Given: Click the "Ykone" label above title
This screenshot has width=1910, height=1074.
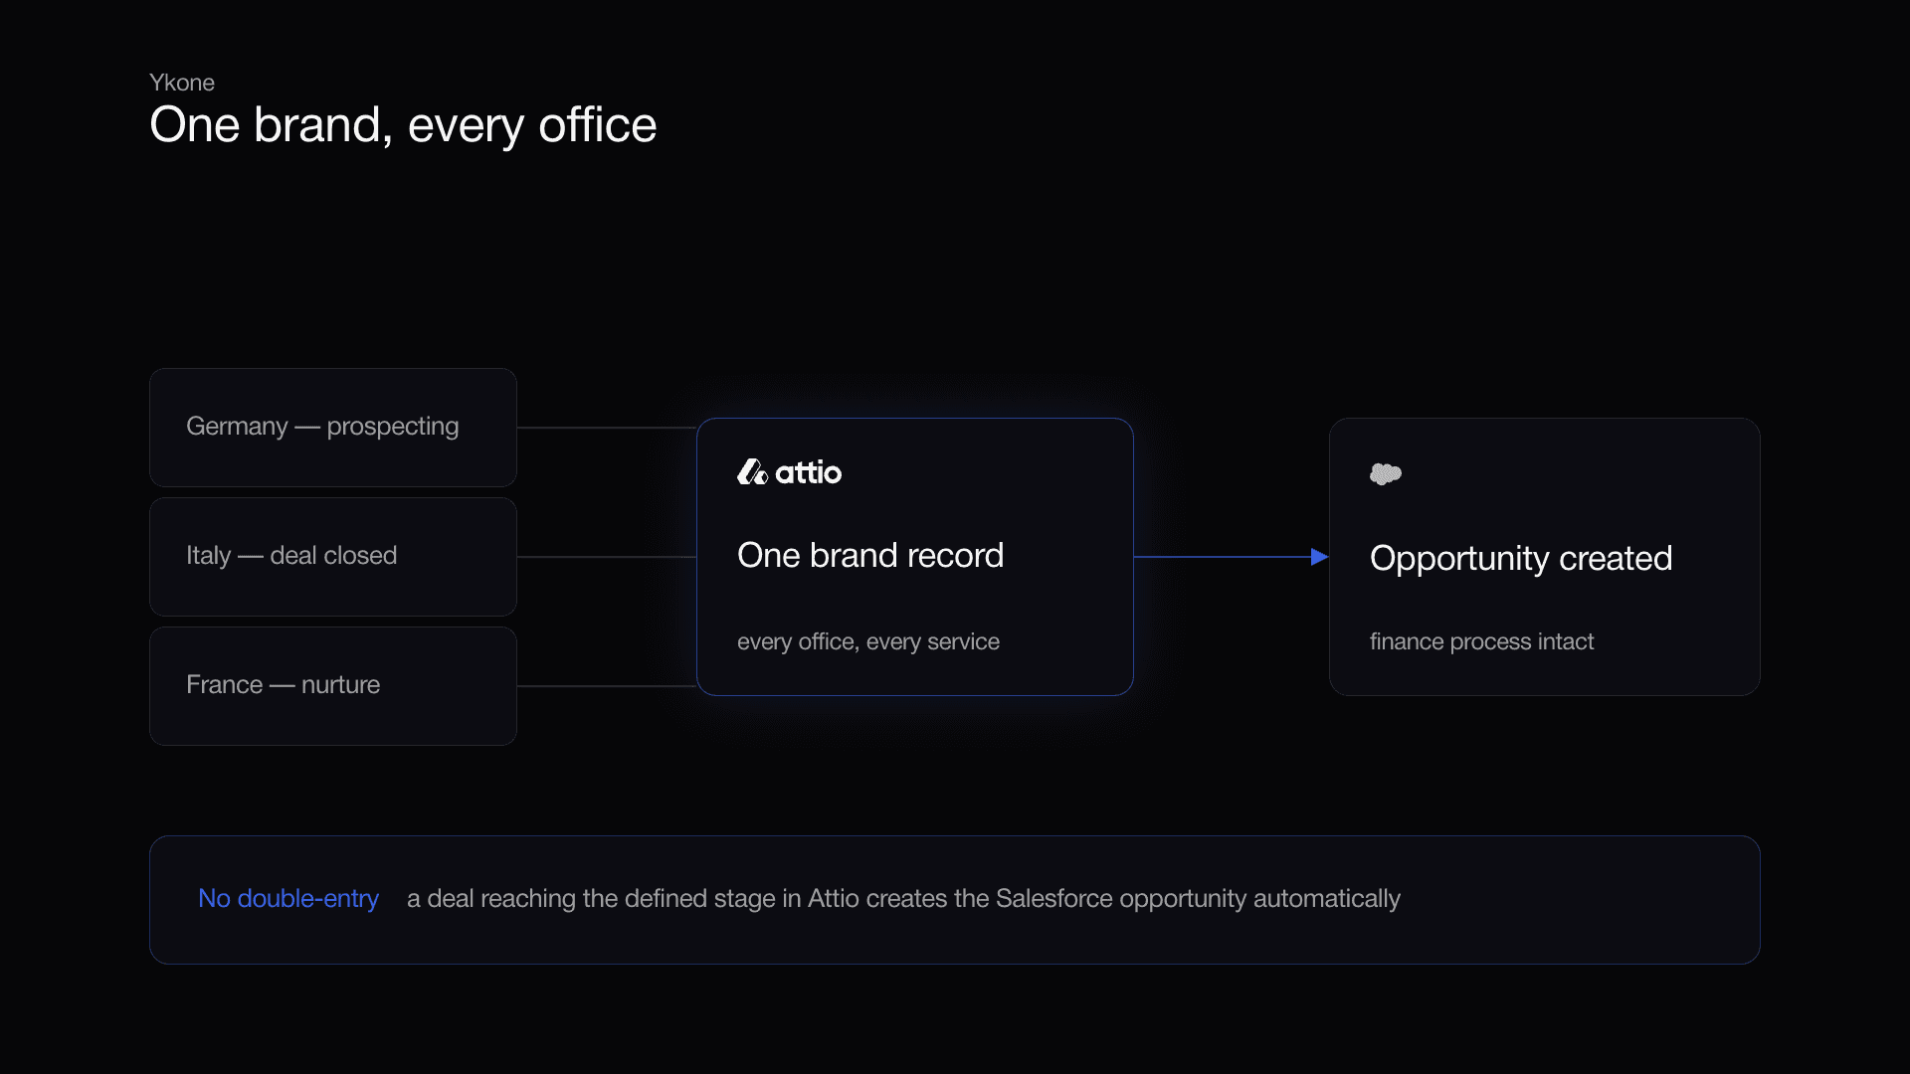Looking at the screenshot, I should pos(182,83).
